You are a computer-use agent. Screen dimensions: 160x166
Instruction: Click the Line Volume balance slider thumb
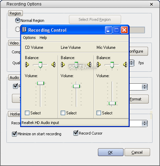[76, 65]
